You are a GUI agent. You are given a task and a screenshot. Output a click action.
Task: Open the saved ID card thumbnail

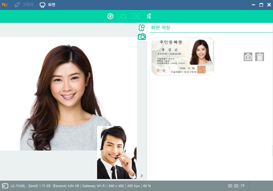tap(183, 56)
